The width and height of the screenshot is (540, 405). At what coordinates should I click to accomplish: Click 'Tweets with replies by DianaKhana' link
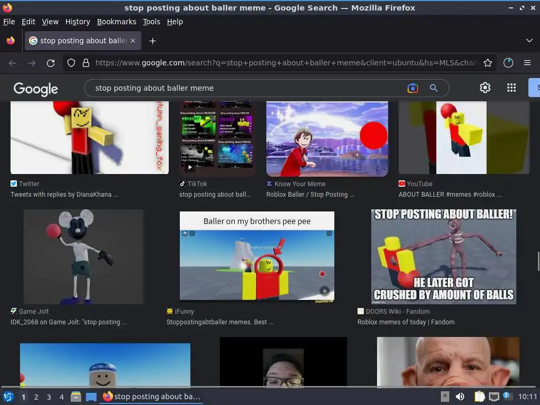coord(64,194)
